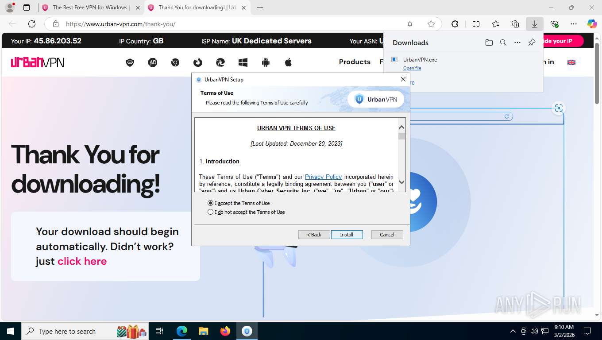Select Android icon in site header
Image resolution: width=602 pixels, height=340 pixels.
(266, 62)
